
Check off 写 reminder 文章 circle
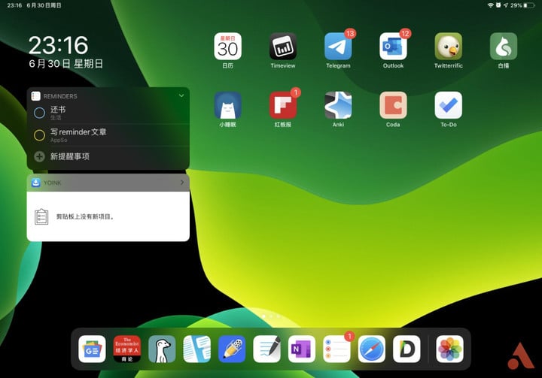pyautogui.click(x=39, y=135)
